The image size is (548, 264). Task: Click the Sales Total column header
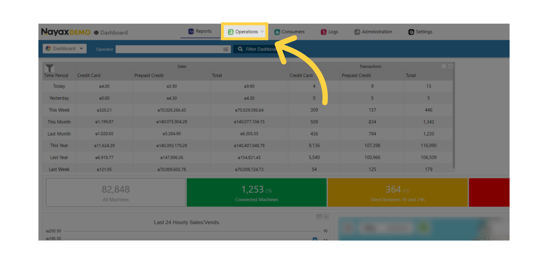coord(217,75)
